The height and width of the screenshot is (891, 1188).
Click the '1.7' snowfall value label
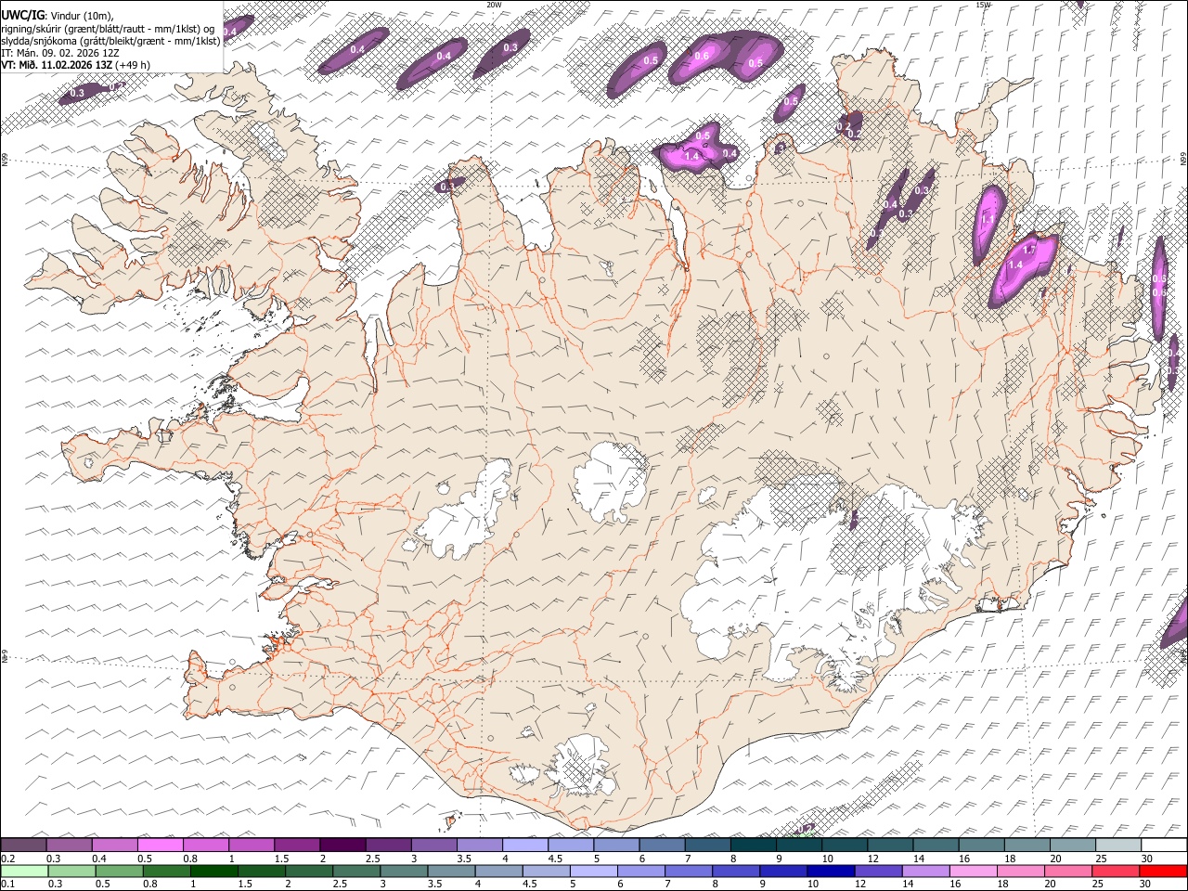point(1029,251)
